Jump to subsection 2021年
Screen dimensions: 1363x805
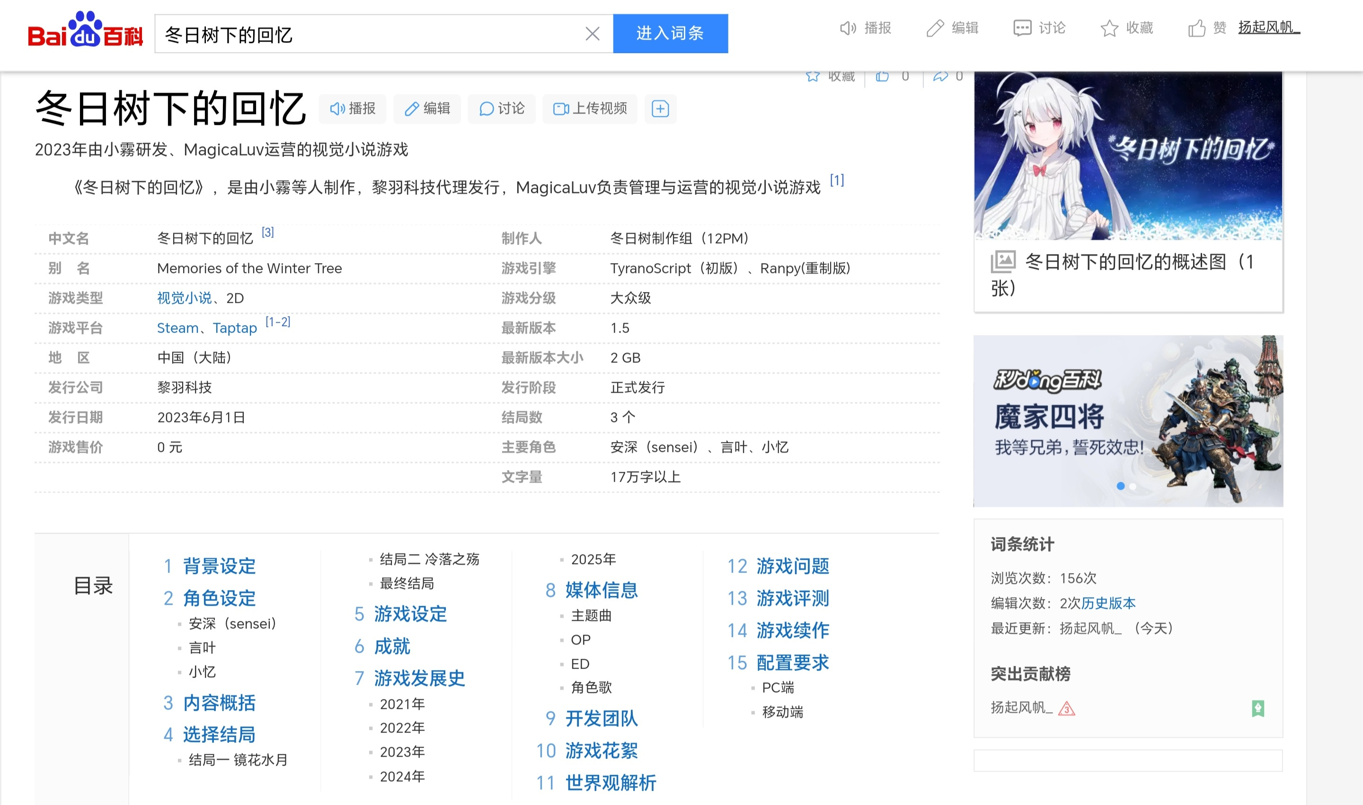[402, 704]
